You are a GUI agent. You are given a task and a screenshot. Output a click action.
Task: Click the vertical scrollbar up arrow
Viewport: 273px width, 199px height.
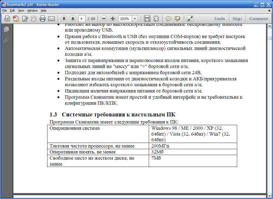269,26
